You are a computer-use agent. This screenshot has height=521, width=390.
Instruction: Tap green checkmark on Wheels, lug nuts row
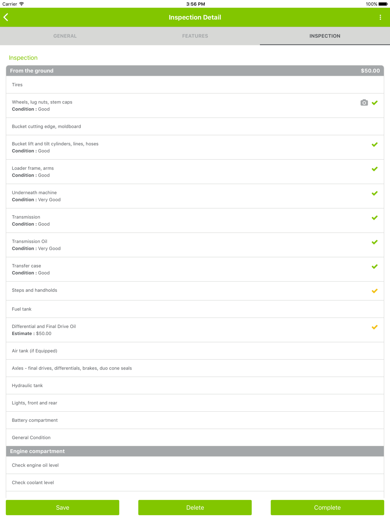pos(374,103)
